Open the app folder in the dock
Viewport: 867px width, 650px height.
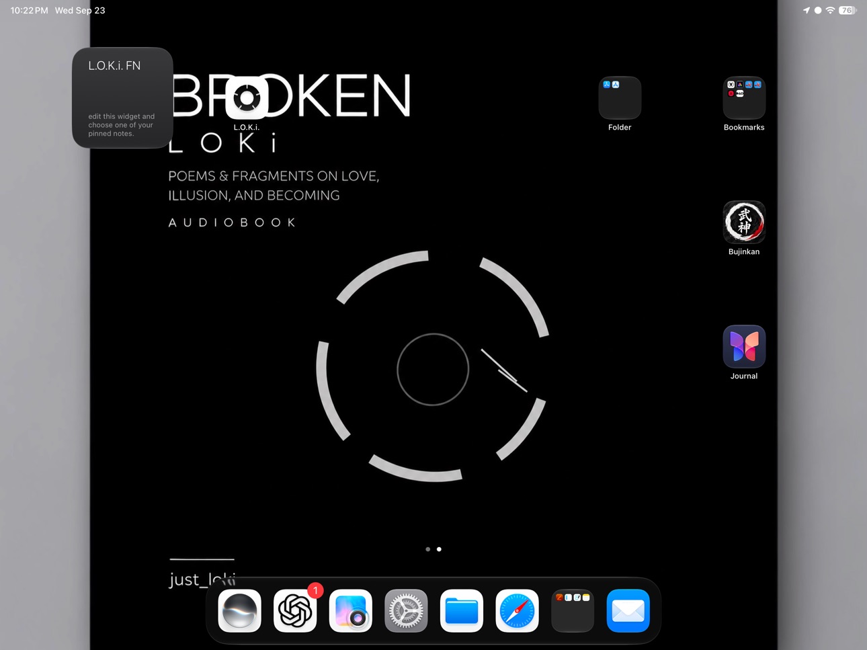[x=573, y=611]
